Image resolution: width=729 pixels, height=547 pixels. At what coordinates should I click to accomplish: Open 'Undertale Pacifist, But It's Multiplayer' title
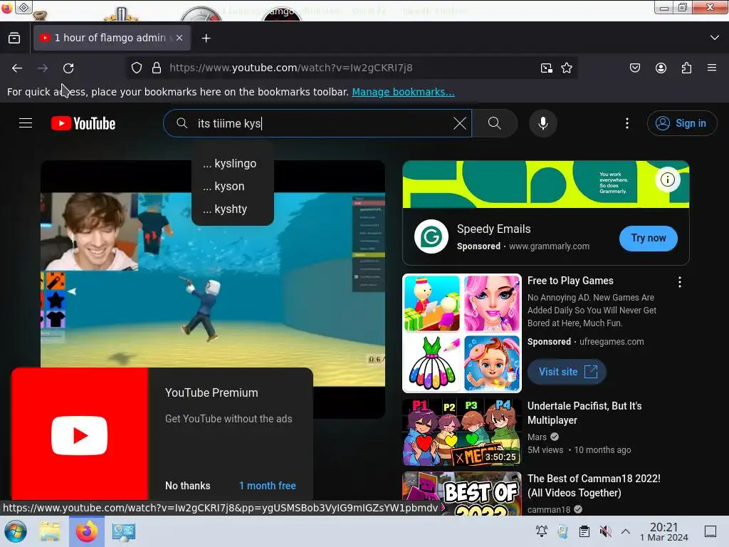pyautogui.click(x=584, y=413)
